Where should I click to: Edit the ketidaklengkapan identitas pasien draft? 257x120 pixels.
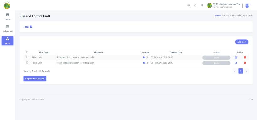(x=236, y=63)
